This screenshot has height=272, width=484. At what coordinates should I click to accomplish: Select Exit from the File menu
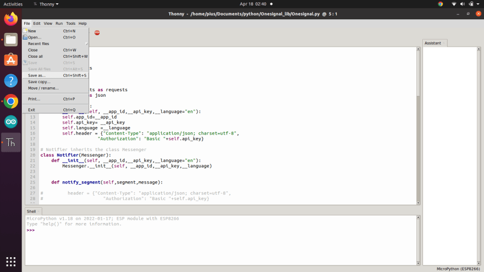[56, 110]
